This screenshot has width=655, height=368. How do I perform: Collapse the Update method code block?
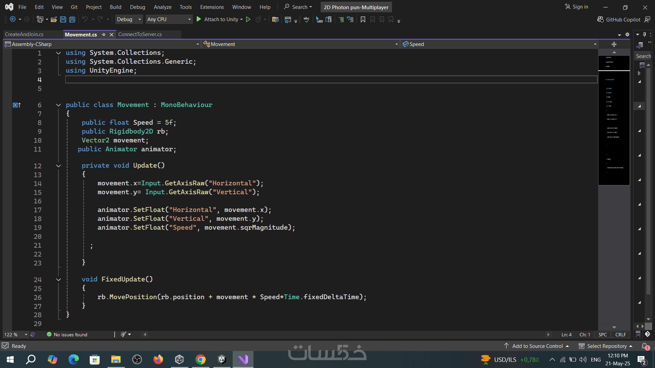coord(58,166)
